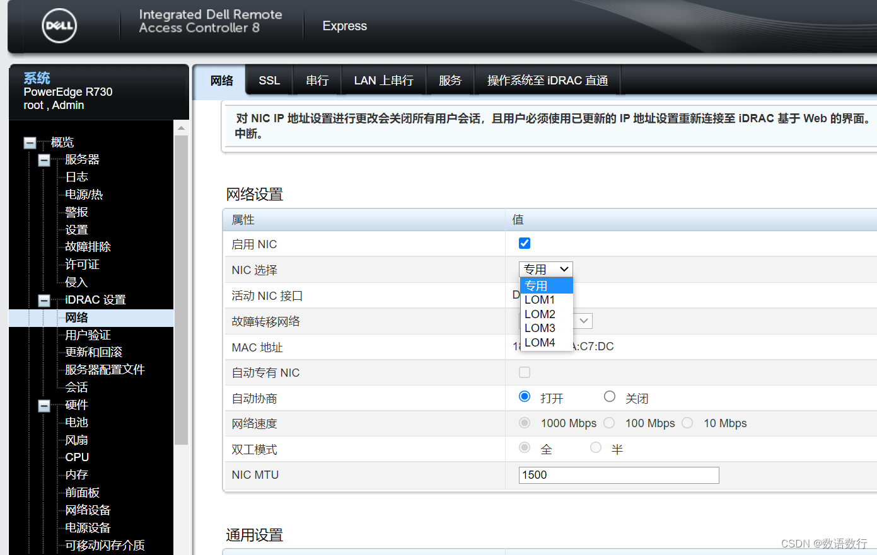Open the 服务 tab
The height and width of the screenshot is (555, 877).
point(450,80)
